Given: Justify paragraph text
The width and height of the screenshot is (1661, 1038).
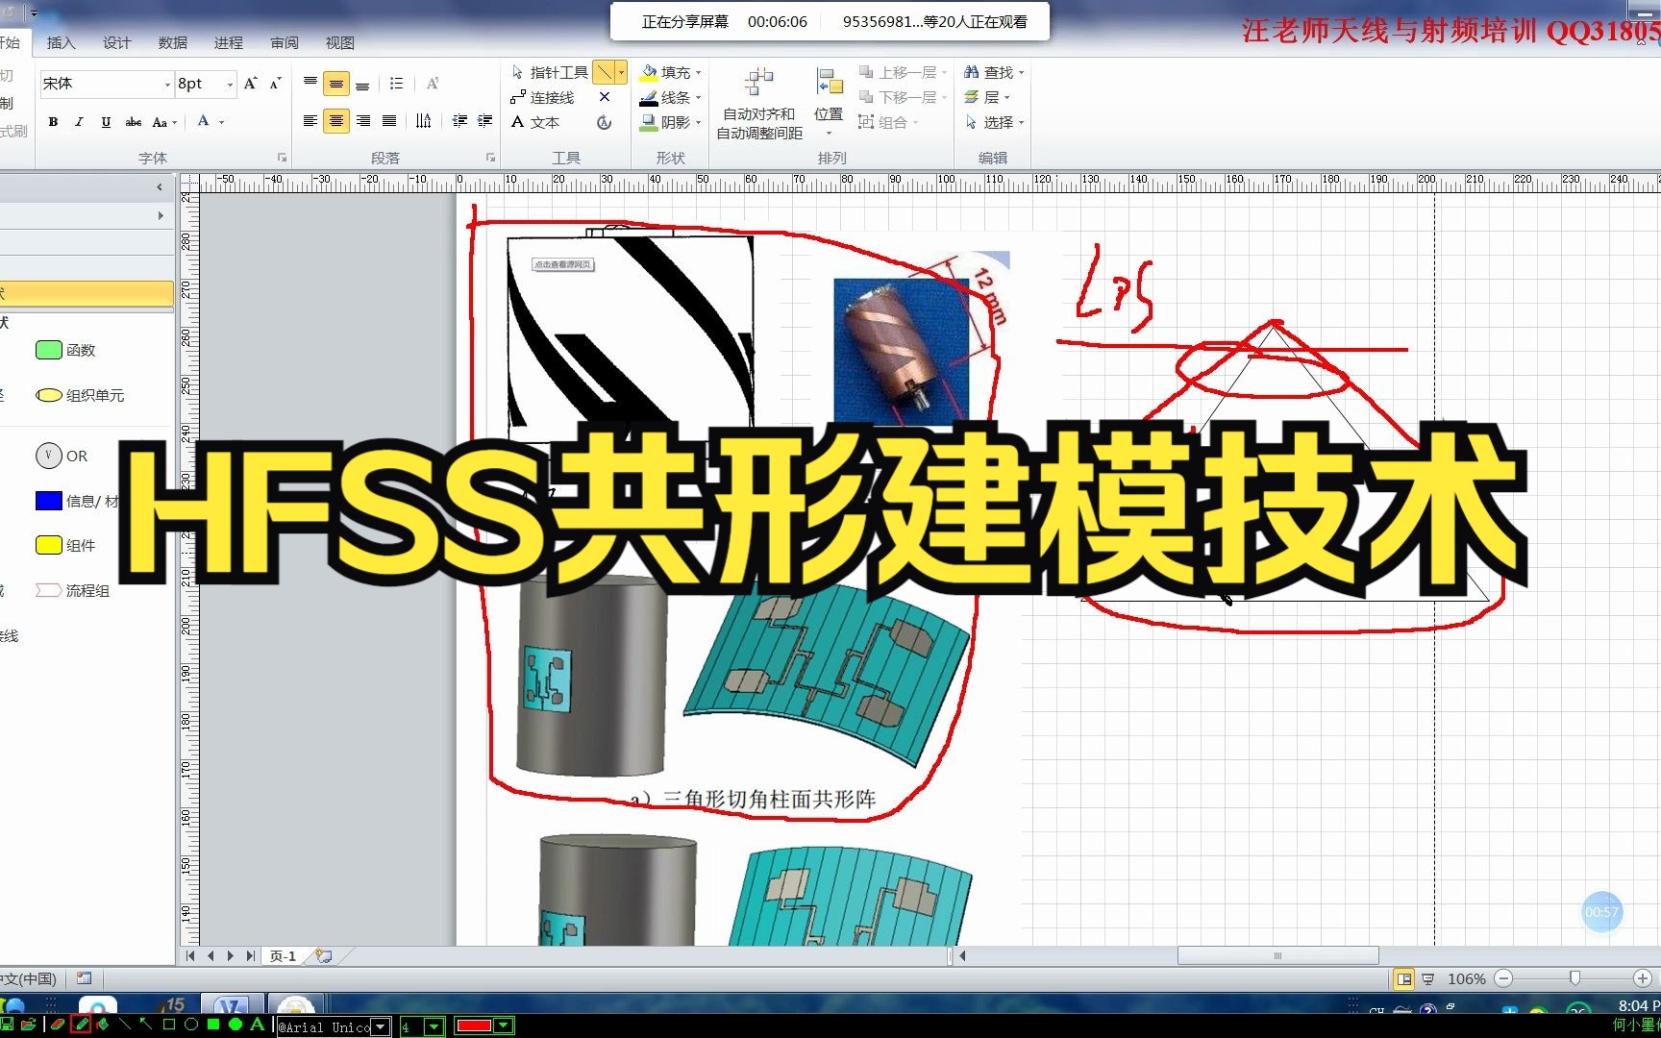Looking at the screenshot, I should pyautogui.click(x=388, y=121).
